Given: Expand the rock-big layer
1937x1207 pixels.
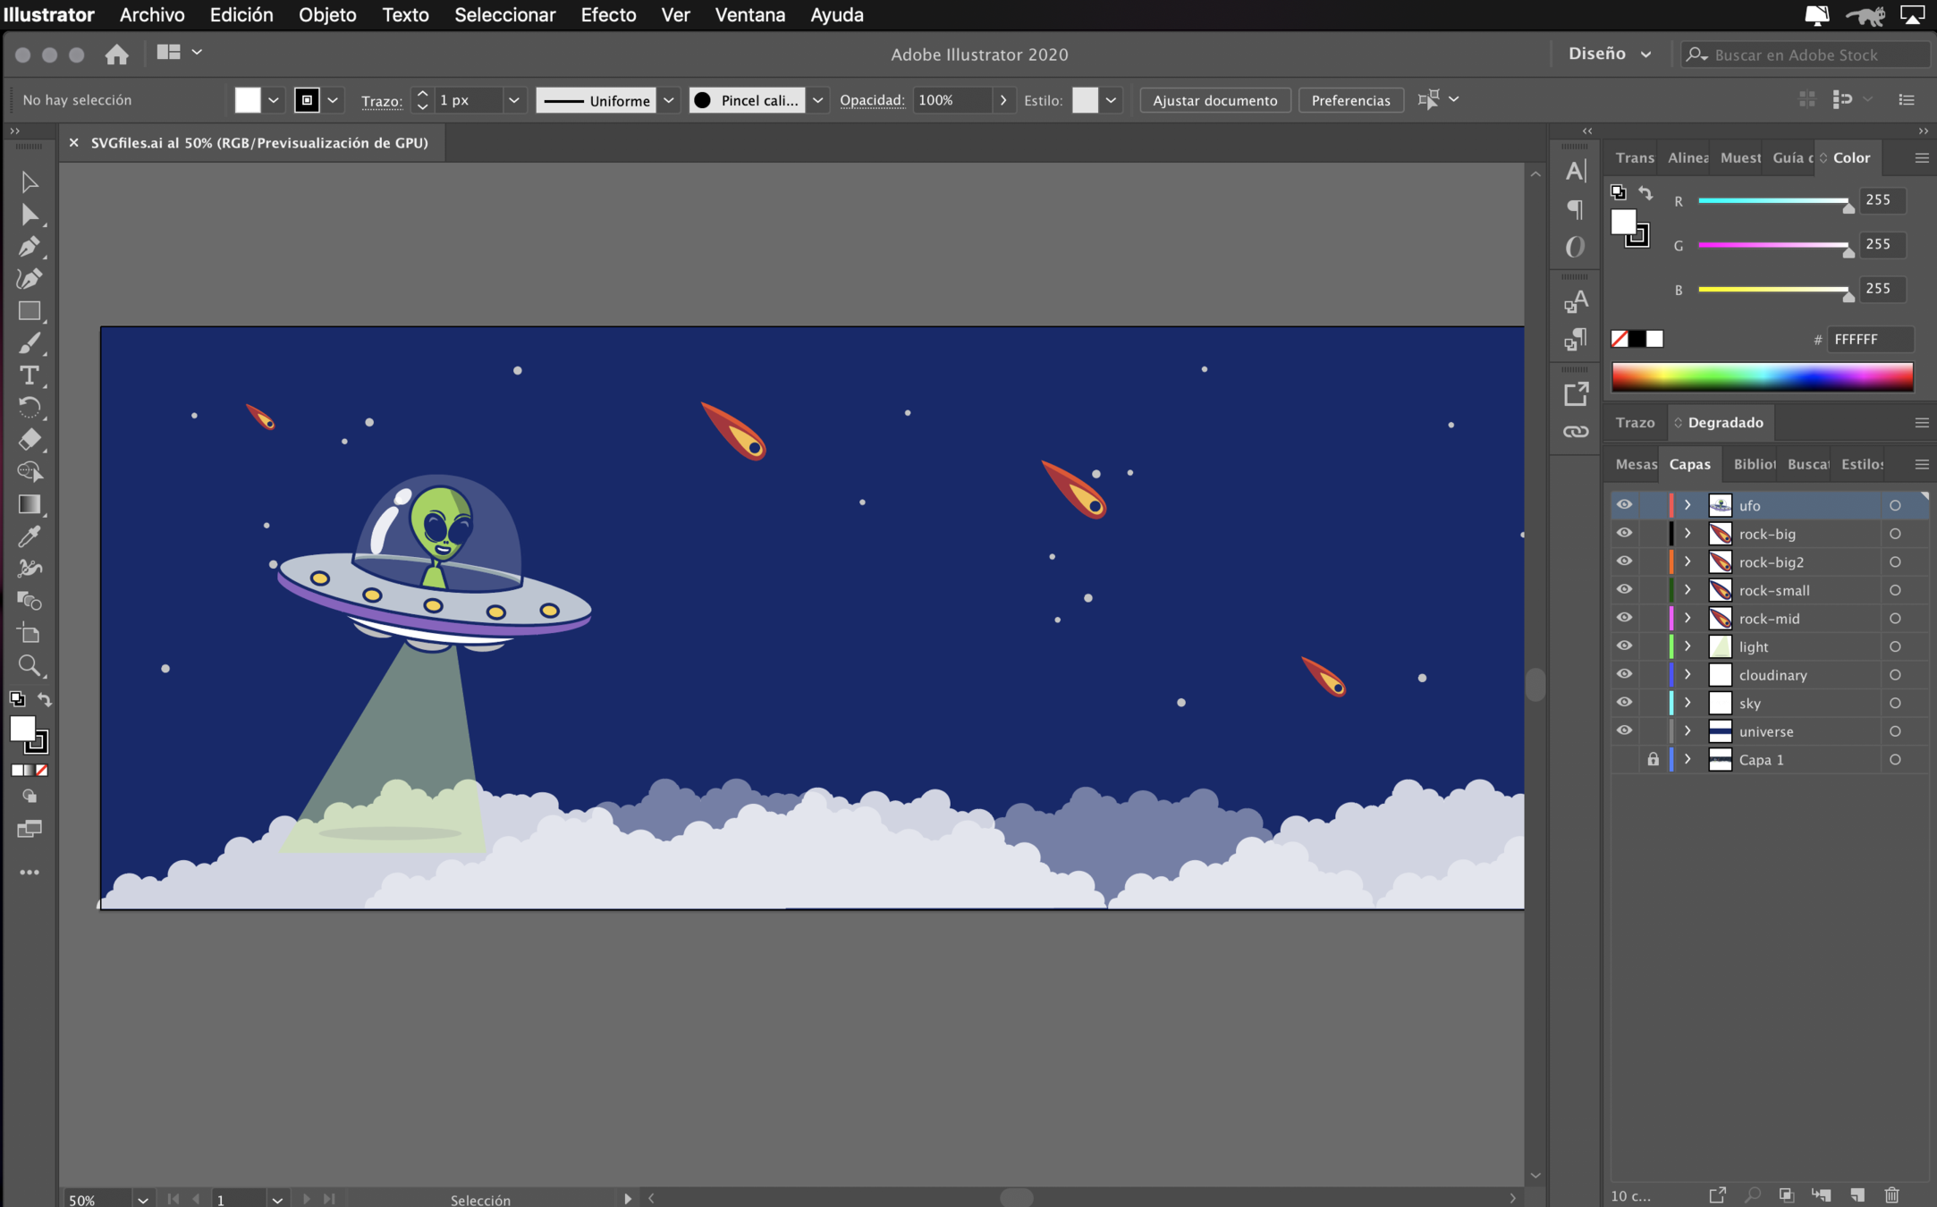Looking at the screenshot, I should [1687, 534].
